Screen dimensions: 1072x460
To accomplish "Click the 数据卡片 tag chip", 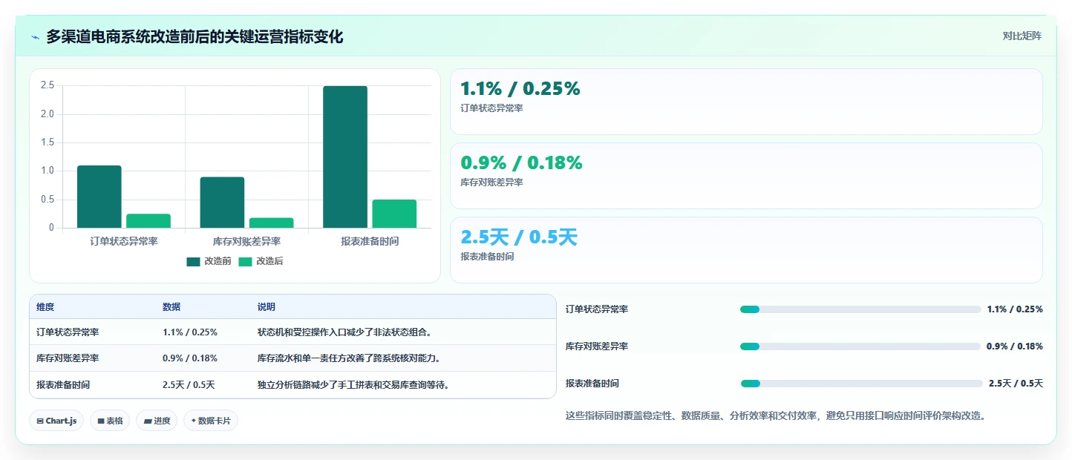I will tap(211, 421).
